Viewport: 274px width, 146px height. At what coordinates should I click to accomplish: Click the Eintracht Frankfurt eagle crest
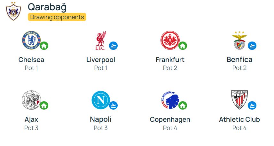click(x=170, y=40)
